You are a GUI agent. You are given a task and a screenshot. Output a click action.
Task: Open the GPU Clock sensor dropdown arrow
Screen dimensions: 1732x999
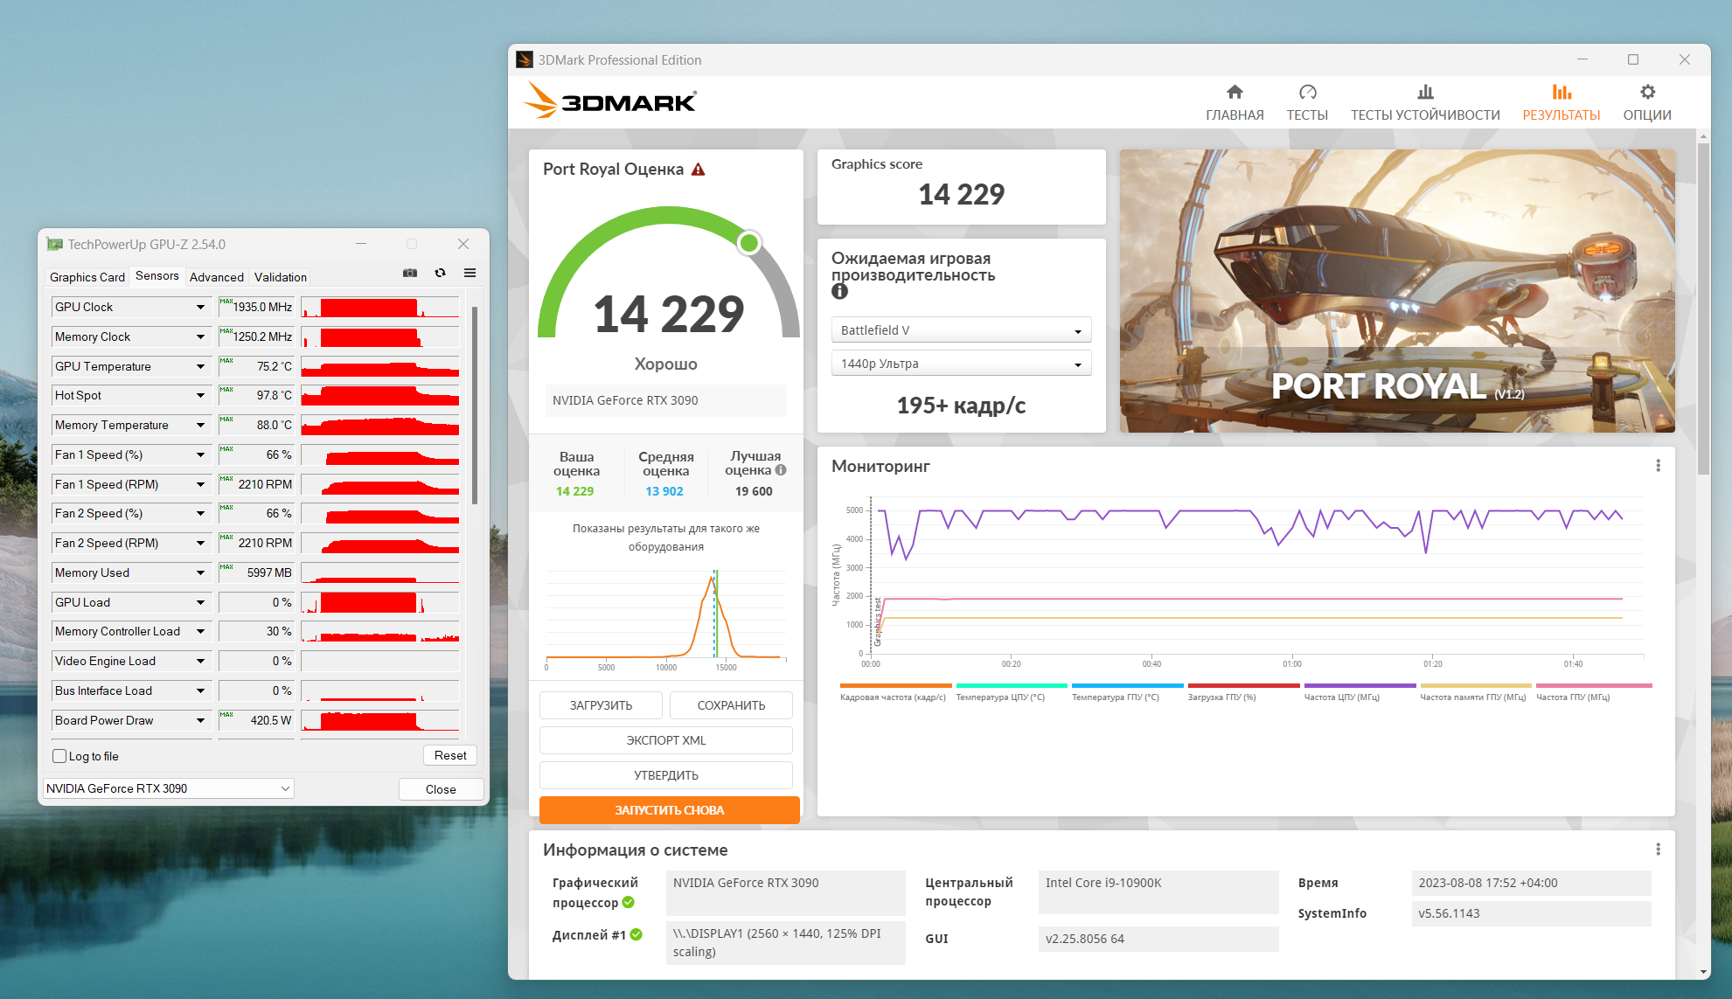pyautogui.click(x=200, y=308)
